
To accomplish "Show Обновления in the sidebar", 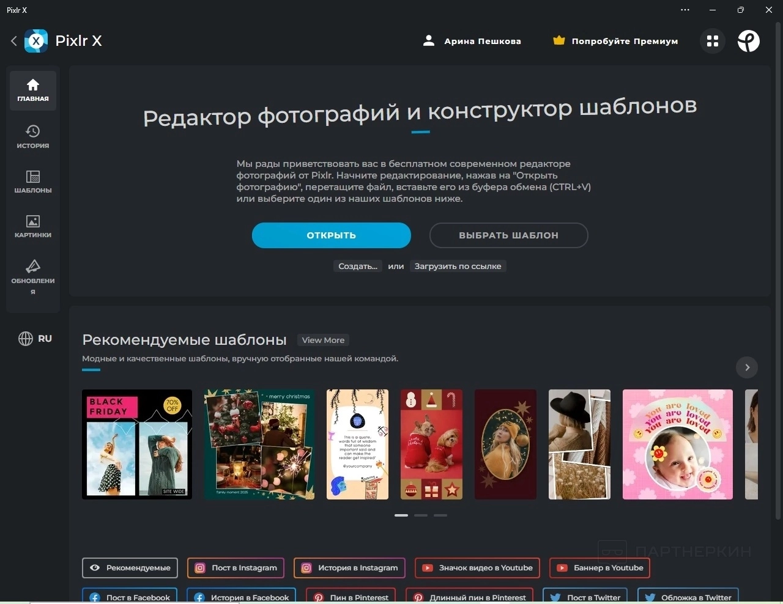I will (x=33, y=276).
